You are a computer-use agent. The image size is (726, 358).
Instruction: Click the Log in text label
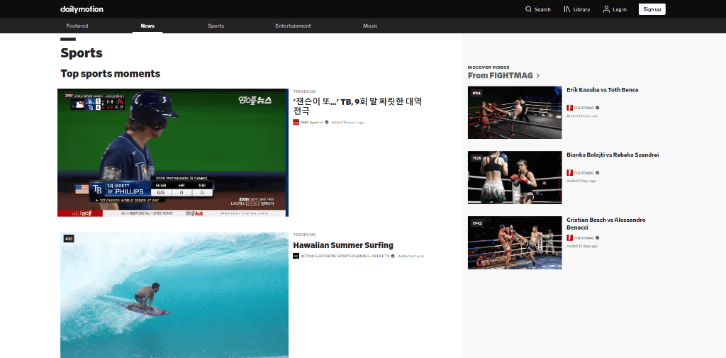point(620,9)
